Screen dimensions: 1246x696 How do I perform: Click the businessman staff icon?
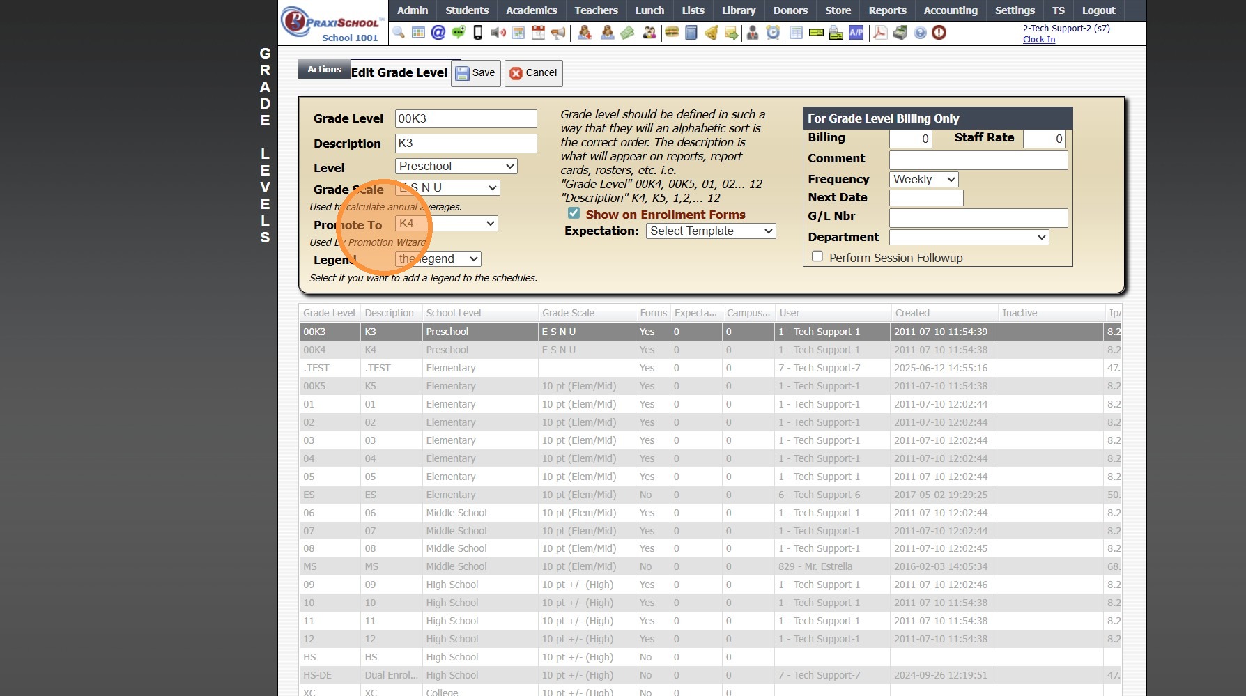click(753, 32)
